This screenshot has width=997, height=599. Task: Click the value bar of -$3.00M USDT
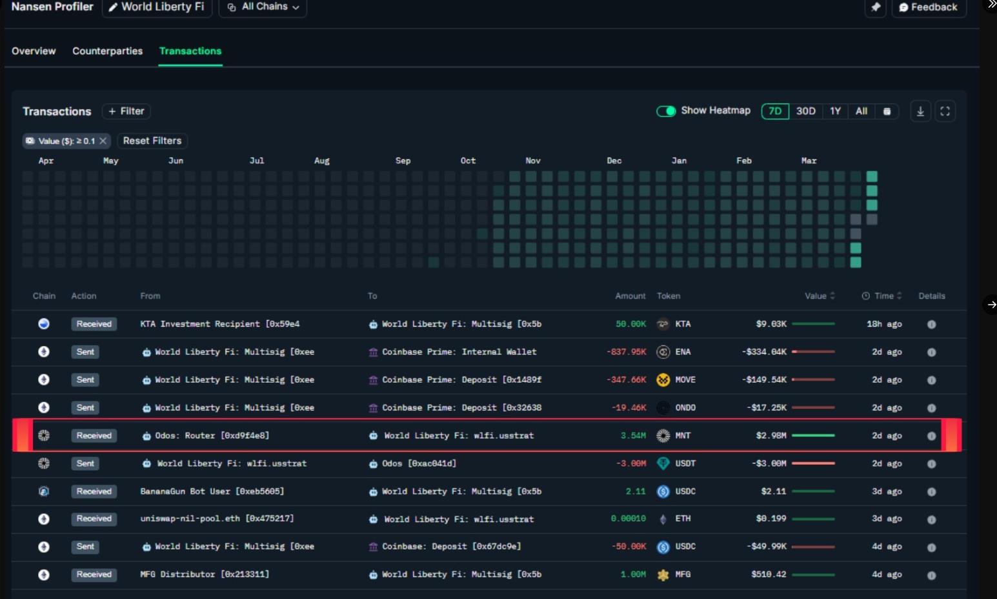tap(813, 463)
